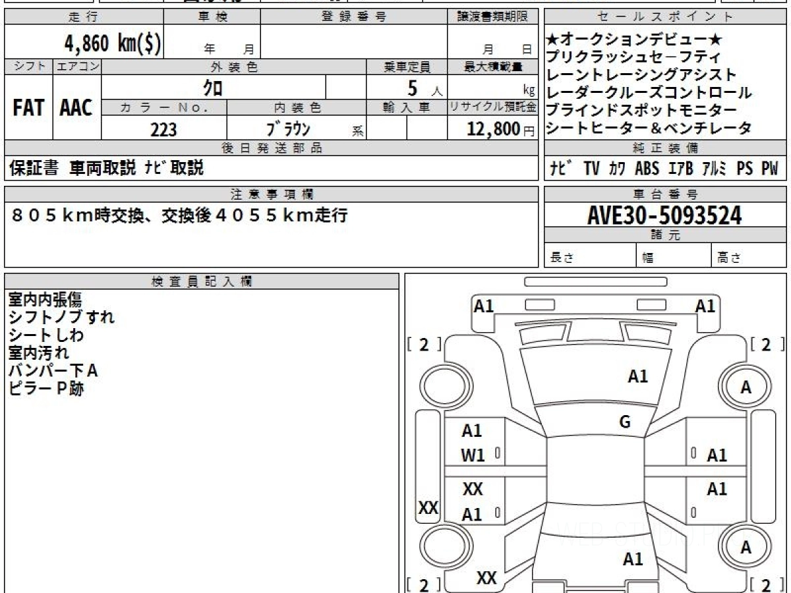Image resolution: width=791 pixels, height=593 pixels.
Task: Click the 外装色 header
Action: click(234, 67)
